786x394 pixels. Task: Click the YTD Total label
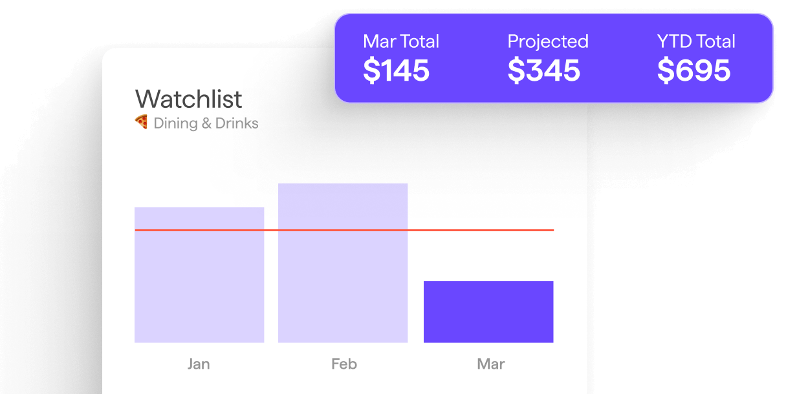tap(696, 42)
